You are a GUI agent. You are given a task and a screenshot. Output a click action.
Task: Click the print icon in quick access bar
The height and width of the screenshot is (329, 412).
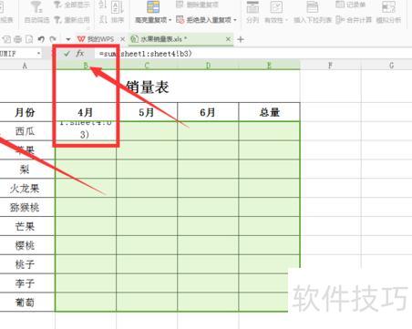point(18,39)
